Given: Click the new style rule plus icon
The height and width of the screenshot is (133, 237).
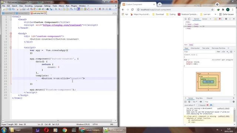Looking at the screenshot, I should pos(227,52).
